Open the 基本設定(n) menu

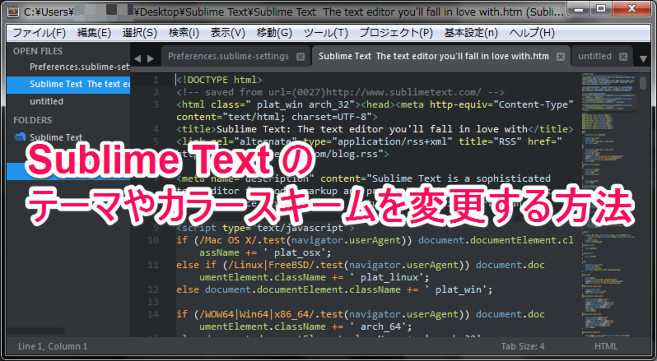tap(471, 33)
